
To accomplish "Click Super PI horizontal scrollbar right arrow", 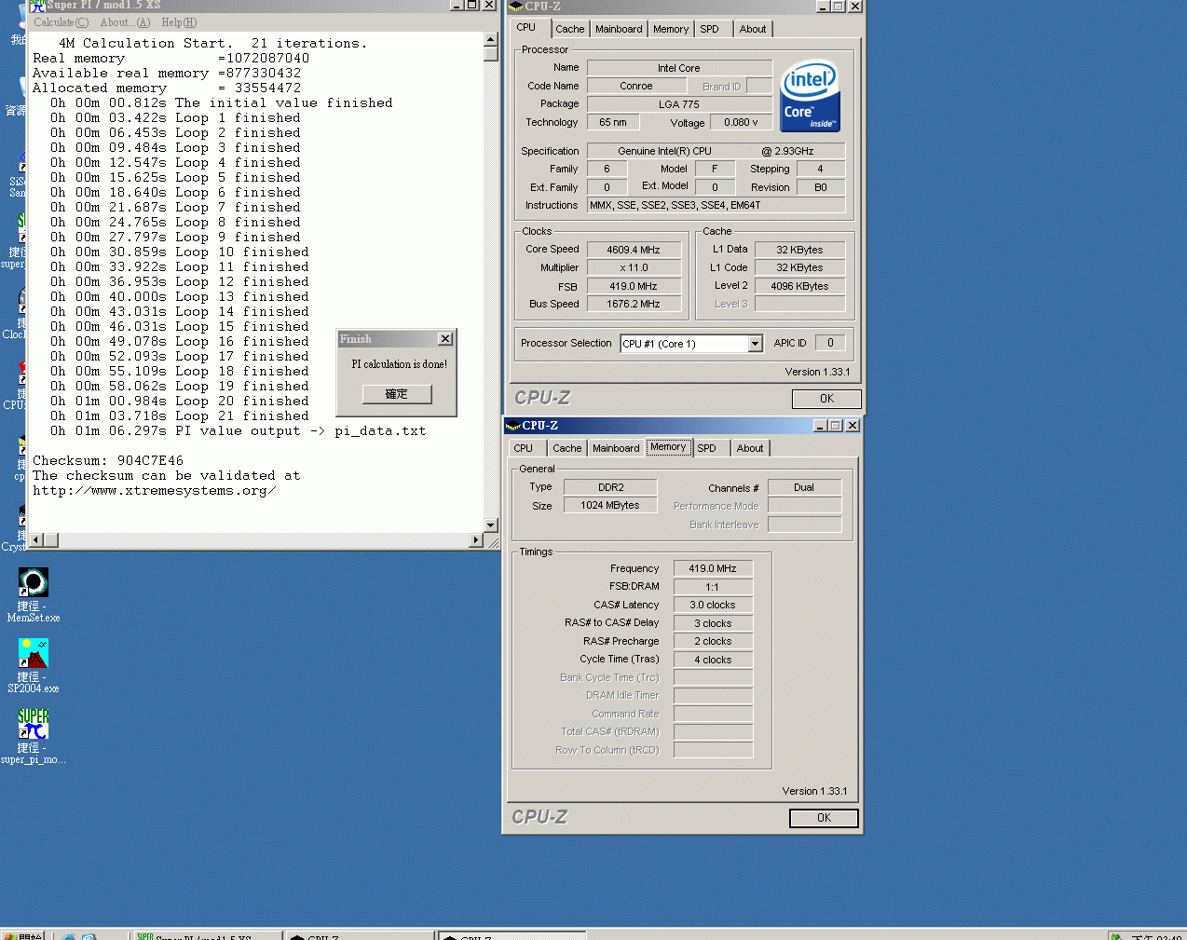I will [476, 540].
